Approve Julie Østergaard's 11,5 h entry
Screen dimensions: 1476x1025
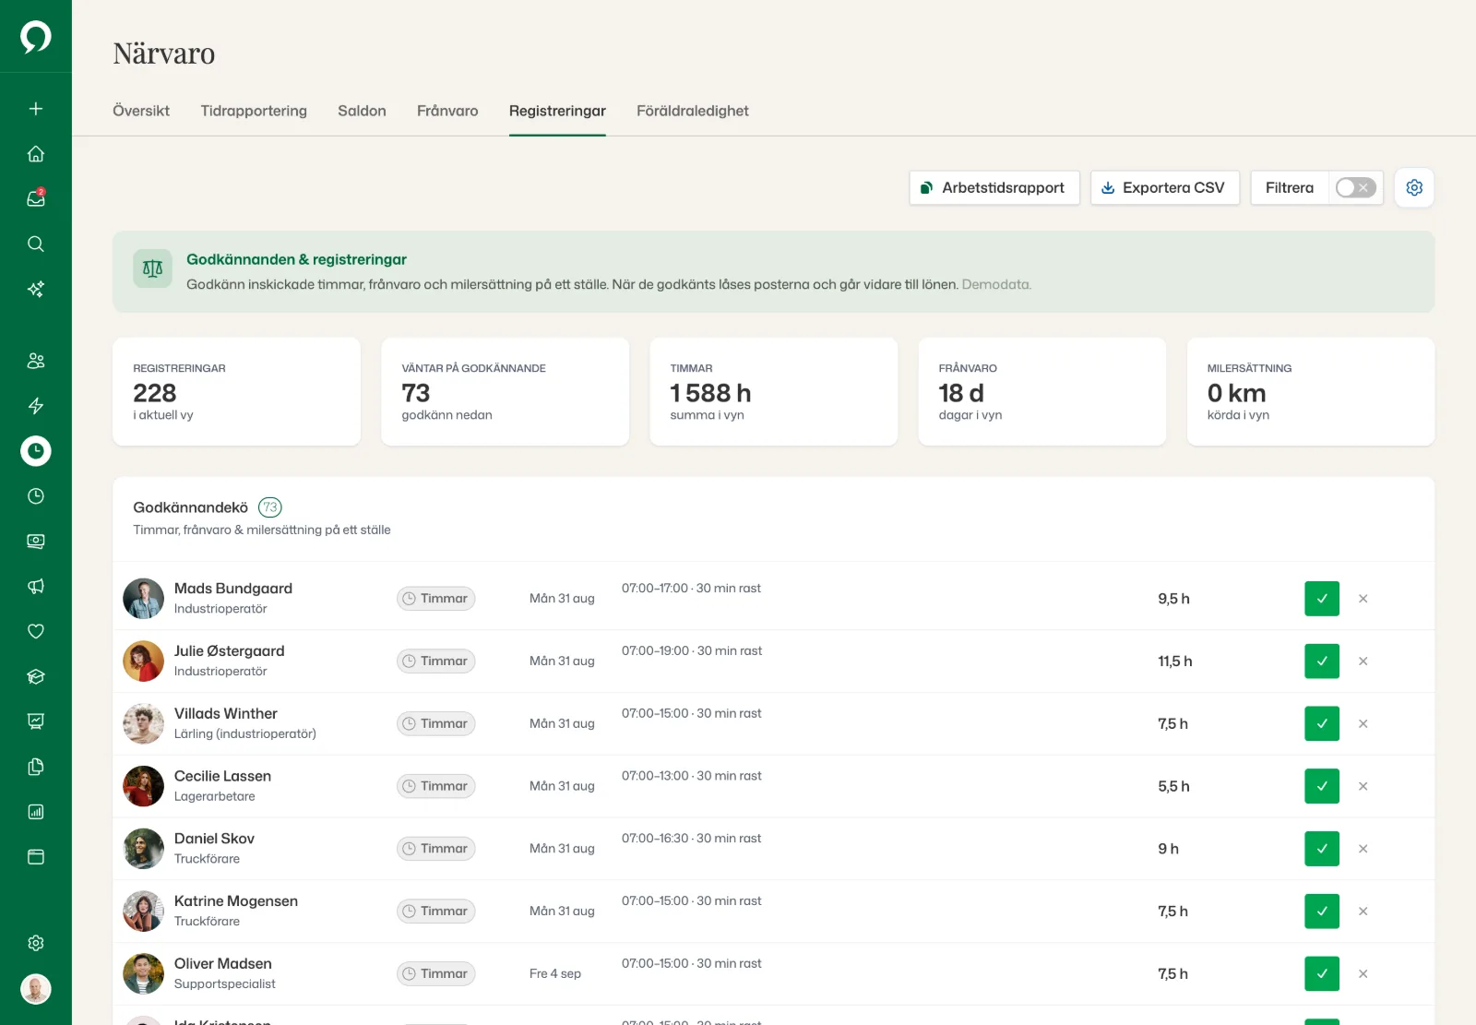pyautogui.click(x=1322, y=661)
